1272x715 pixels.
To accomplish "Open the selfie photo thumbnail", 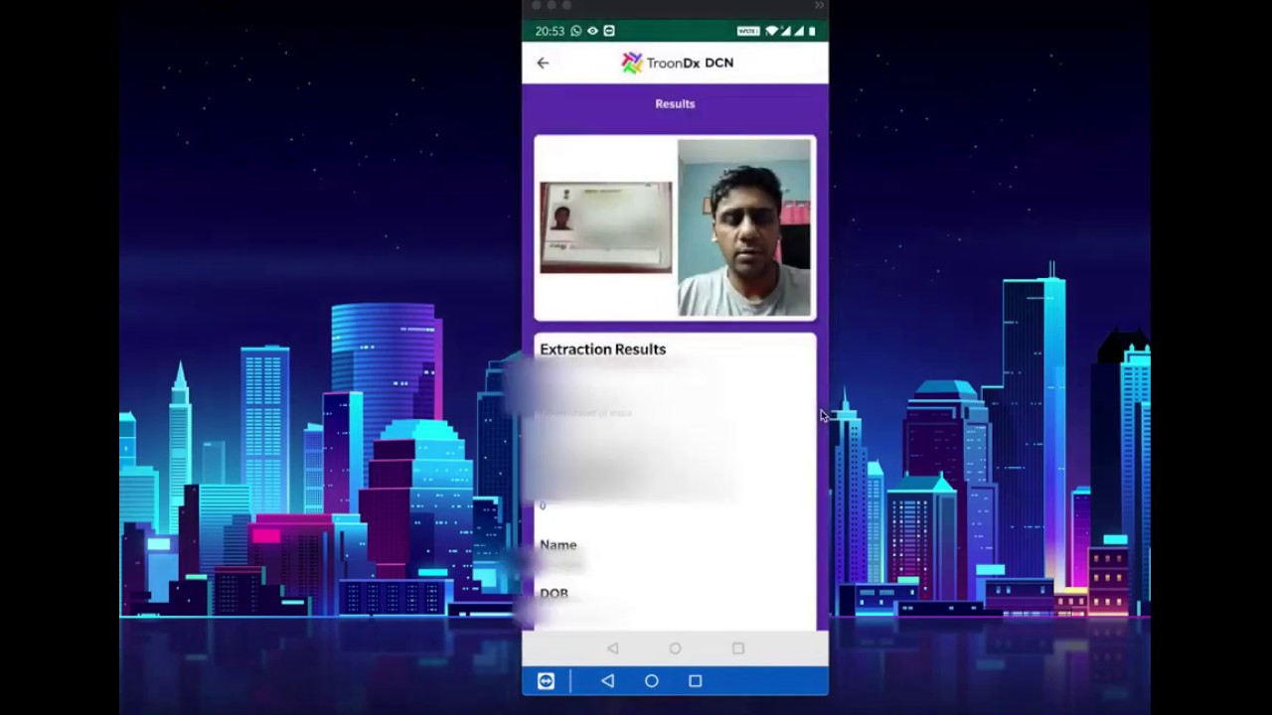I will [744, 228].
